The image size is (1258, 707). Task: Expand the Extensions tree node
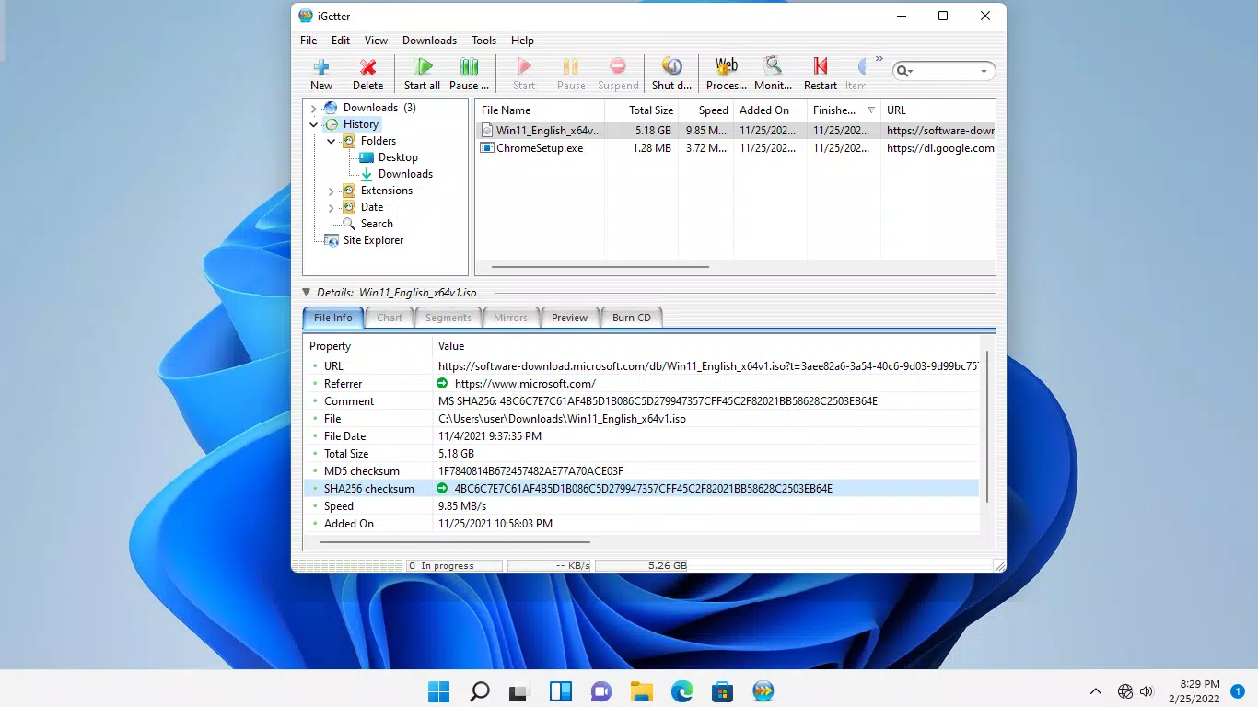[332, 191]
